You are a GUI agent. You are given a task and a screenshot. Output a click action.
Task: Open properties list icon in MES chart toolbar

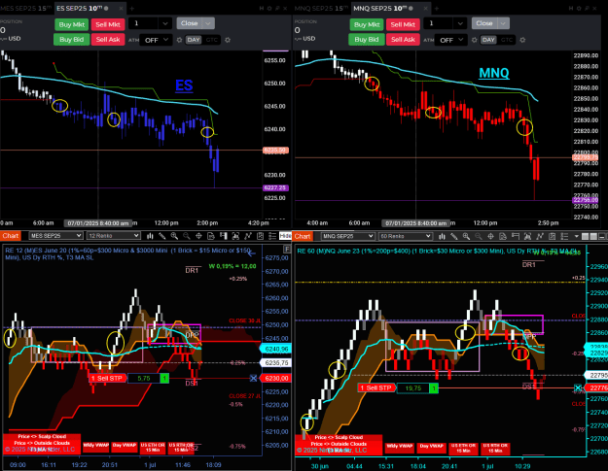click(x=272, y=236)
